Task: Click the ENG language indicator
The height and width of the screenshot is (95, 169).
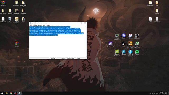Action: [x=157, y=93]
